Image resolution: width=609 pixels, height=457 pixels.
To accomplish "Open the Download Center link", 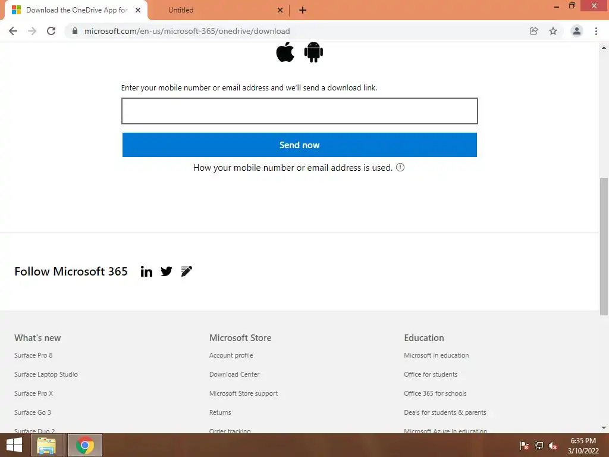I will [234, 374].
